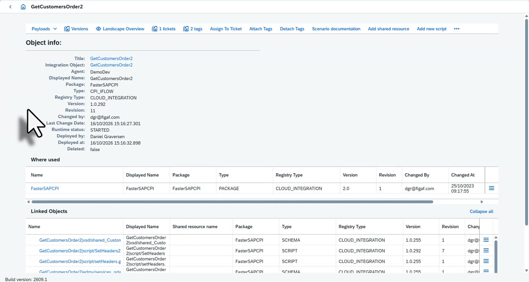Expand the Payloads dropdown
This screenshot has height=282, width=529.
click(x=44, y=29)
